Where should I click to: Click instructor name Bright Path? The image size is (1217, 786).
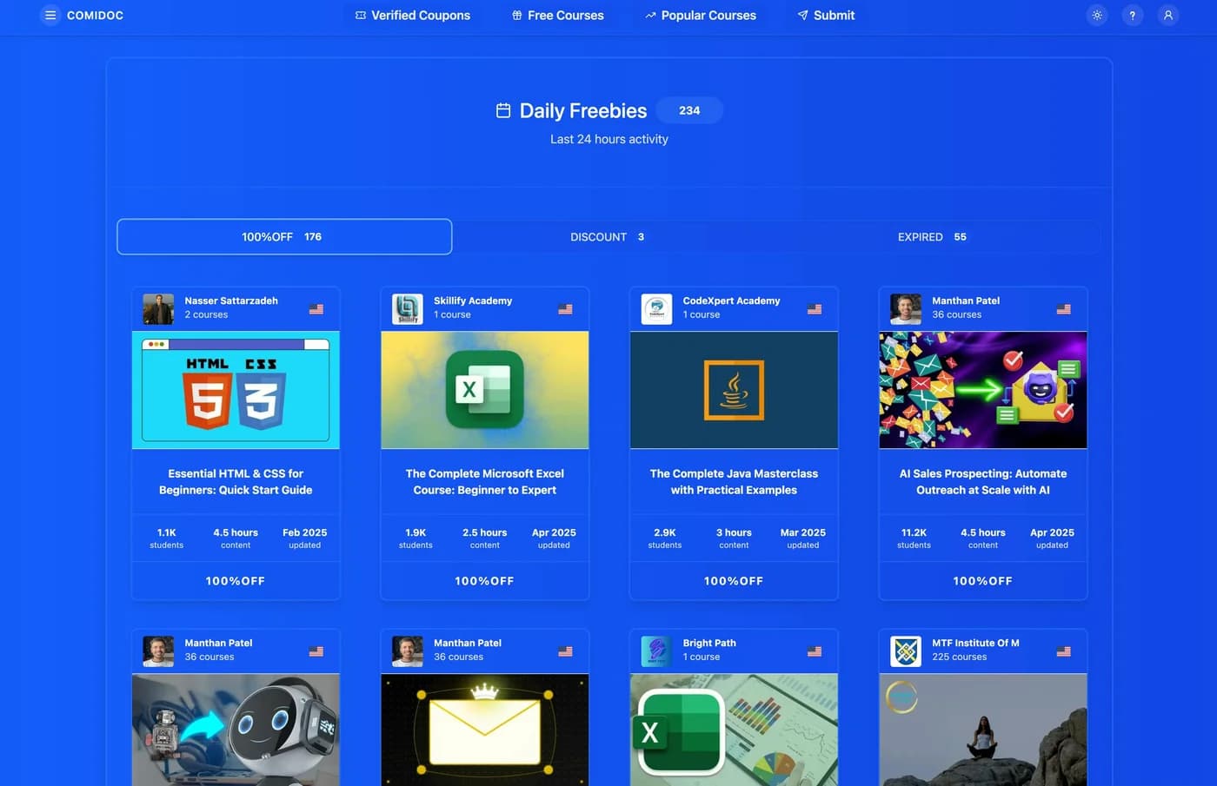pyautogui.click(x=709, y=643)
